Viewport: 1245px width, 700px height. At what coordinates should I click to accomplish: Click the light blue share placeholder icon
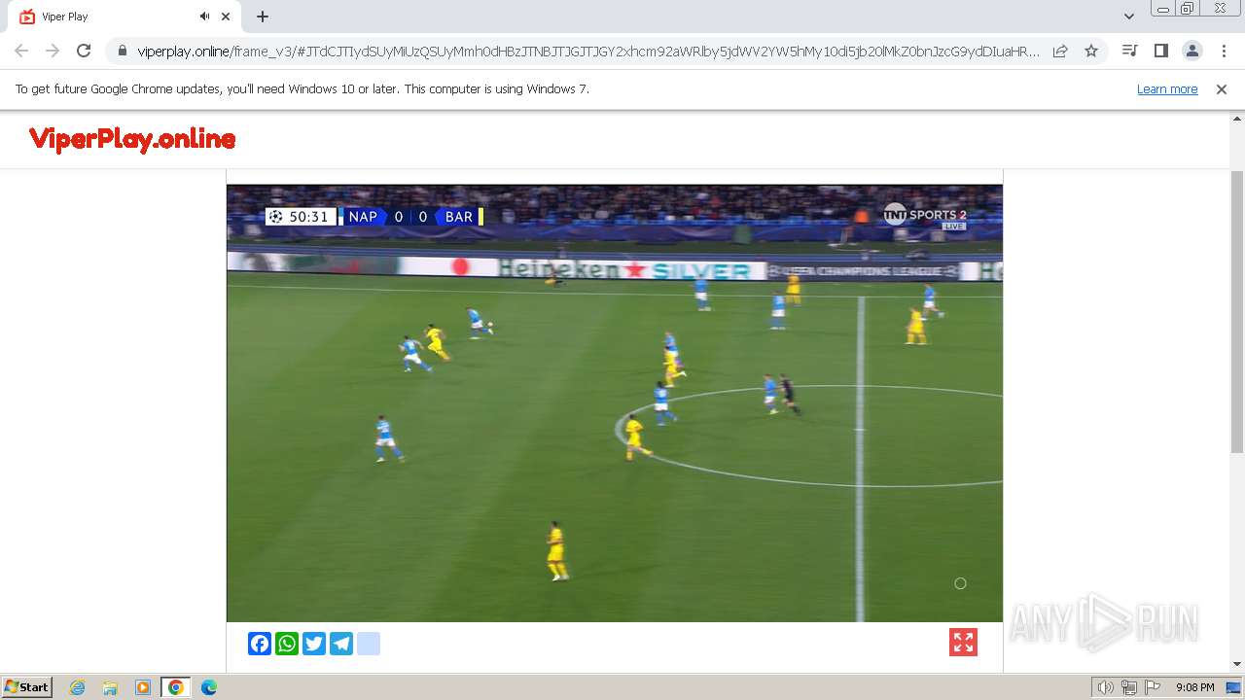[369, 644]
